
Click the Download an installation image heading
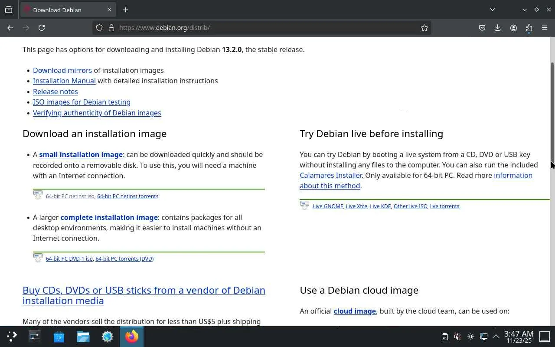pyautogui.click(x=95, y=134)
